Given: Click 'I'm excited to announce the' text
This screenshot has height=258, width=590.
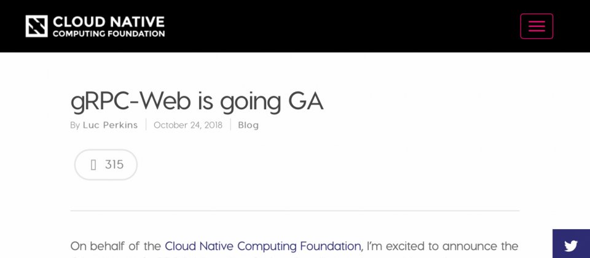Looking at the screenshot, I should point(442,246).
